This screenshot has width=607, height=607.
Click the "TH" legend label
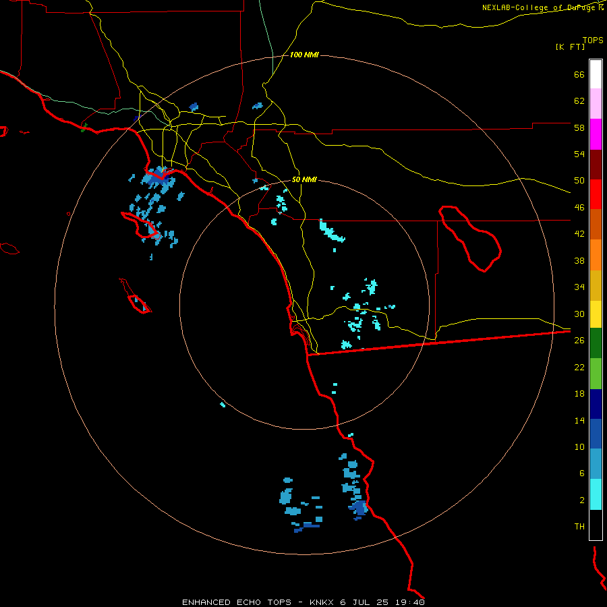pos(579,527)
